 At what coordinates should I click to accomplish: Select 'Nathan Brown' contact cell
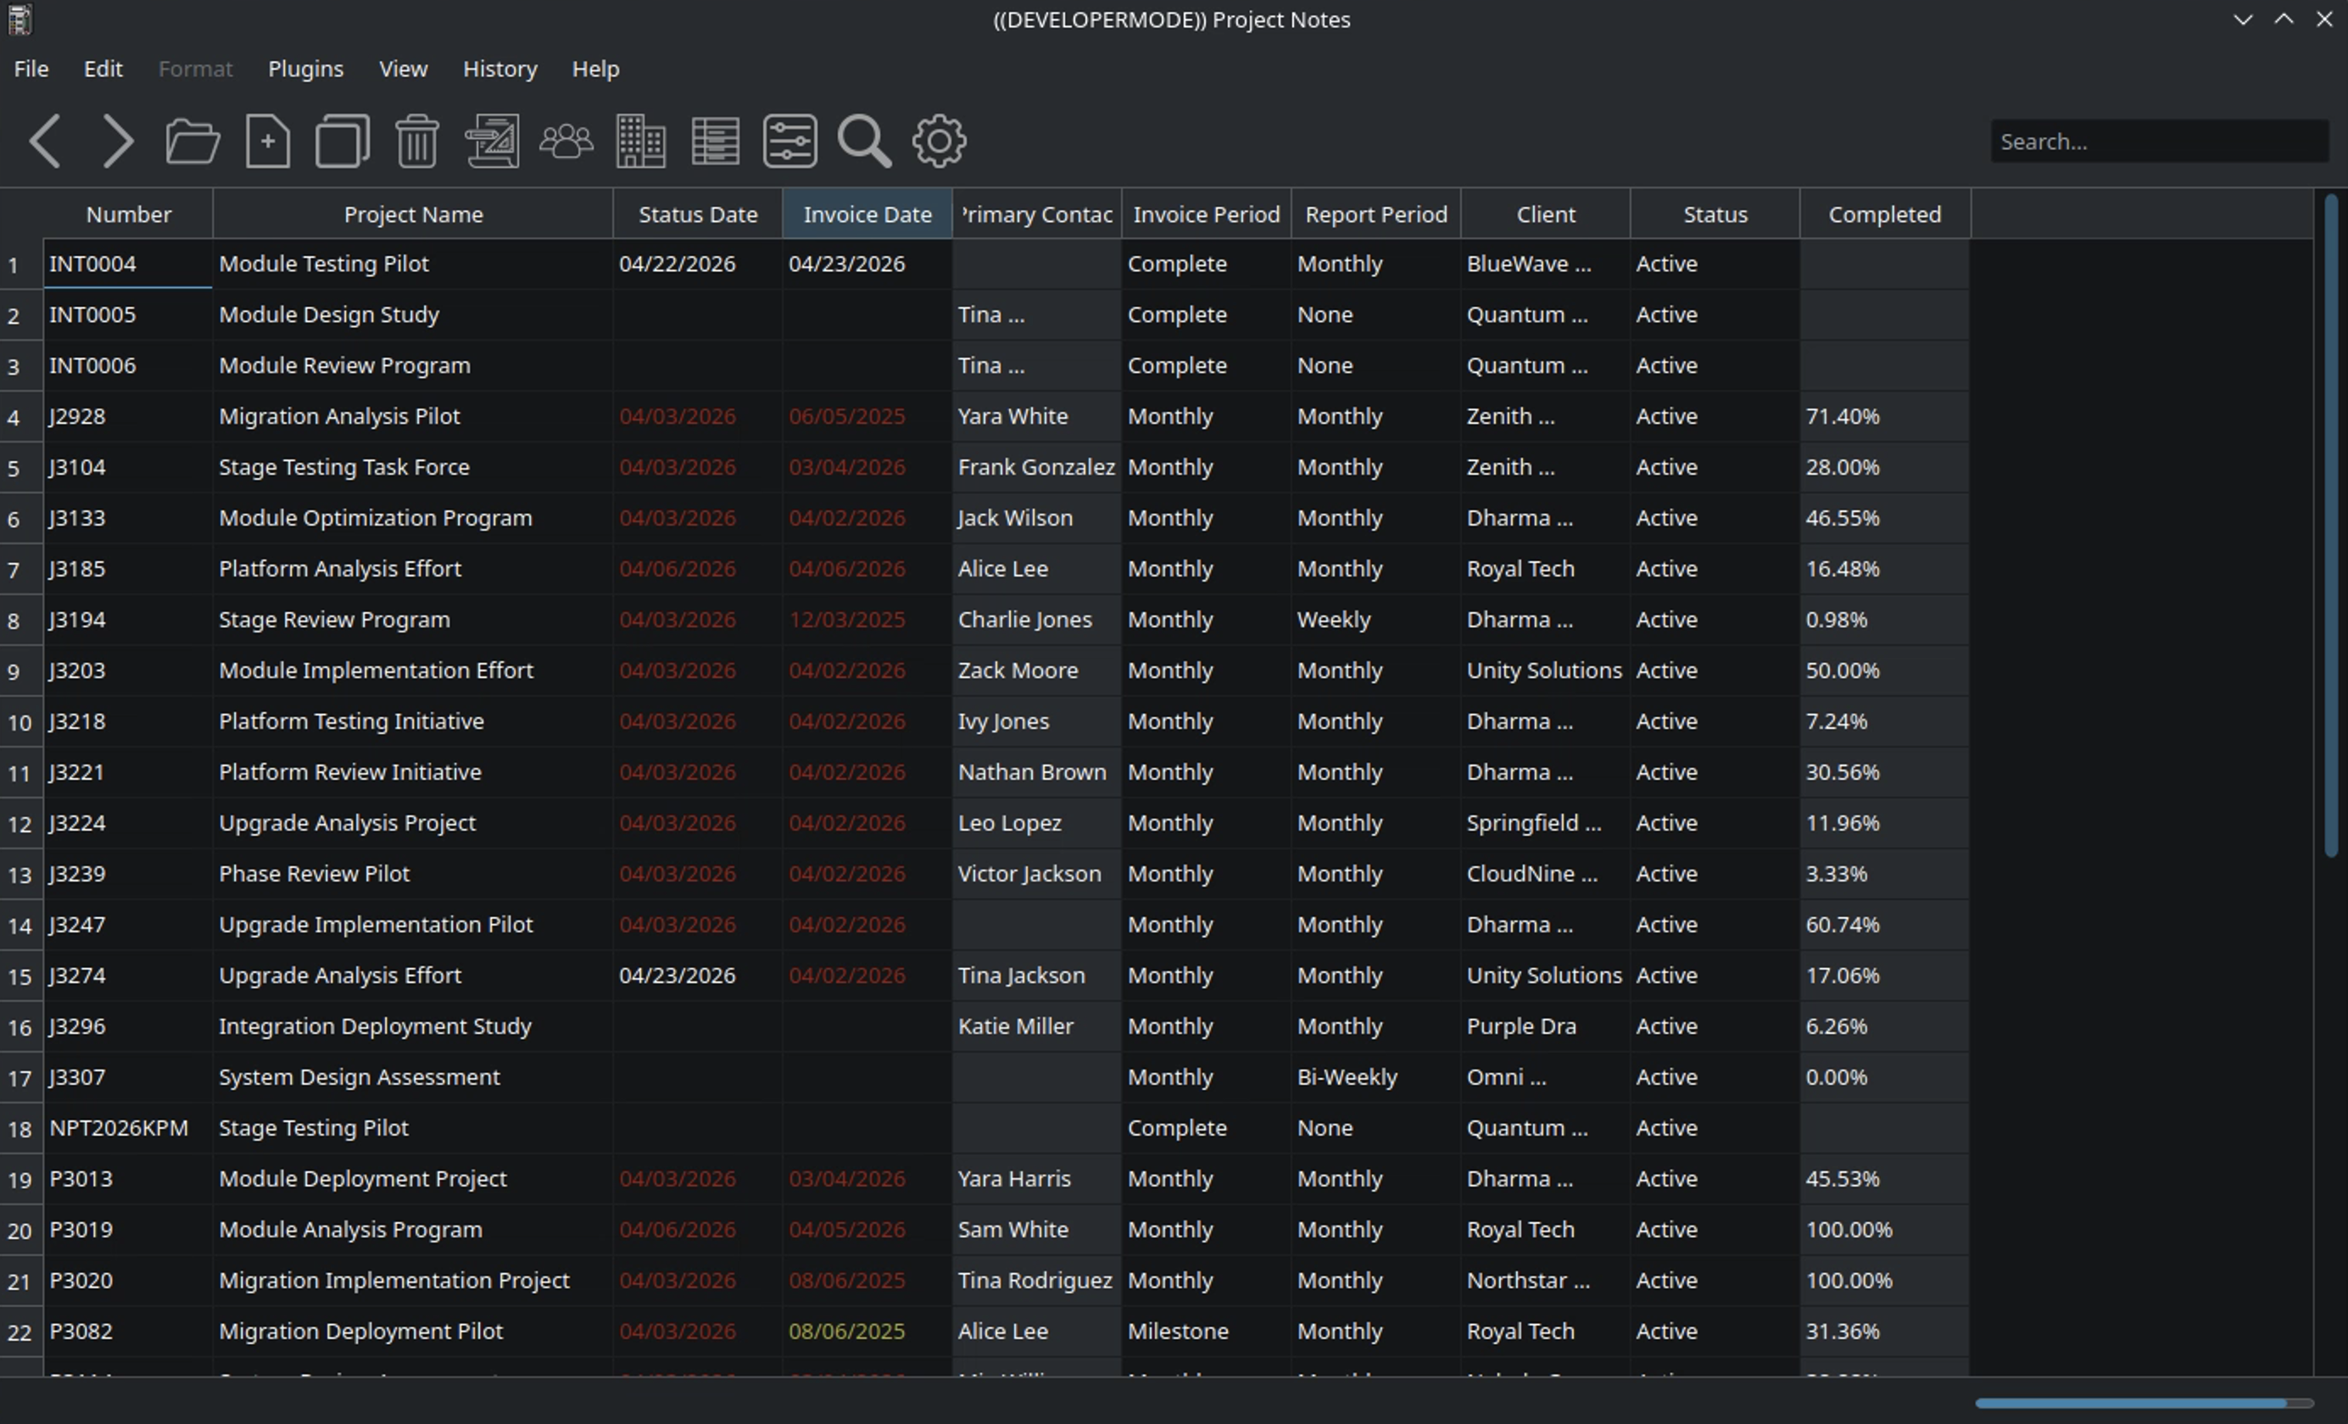click(1037, 771)
